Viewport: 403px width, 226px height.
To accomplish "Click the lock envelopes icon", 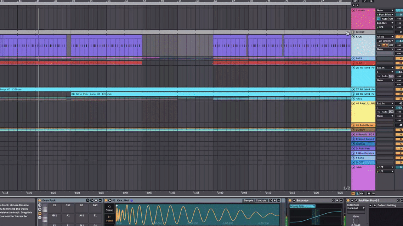I will pos(371,1).
